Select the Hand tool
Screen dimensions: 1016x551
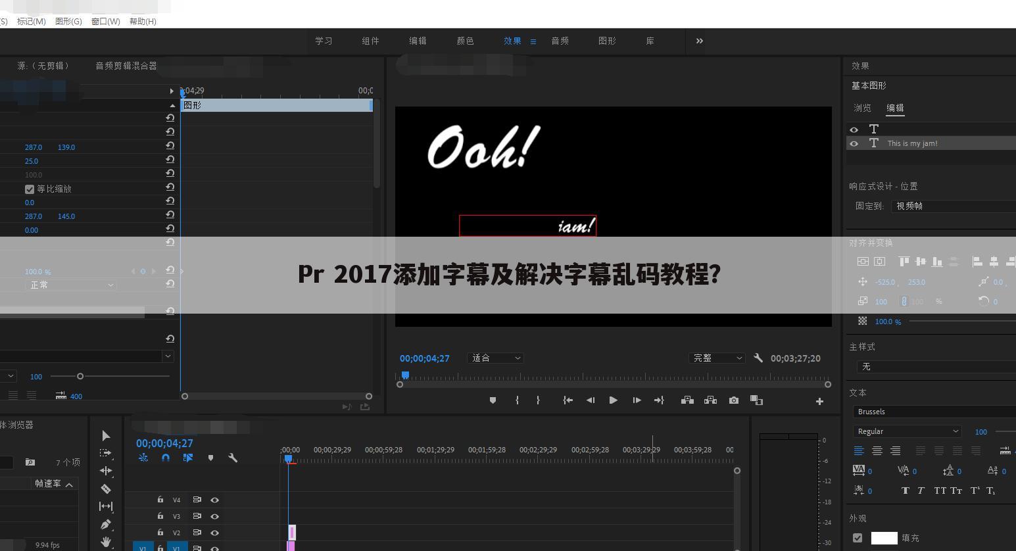106,542
